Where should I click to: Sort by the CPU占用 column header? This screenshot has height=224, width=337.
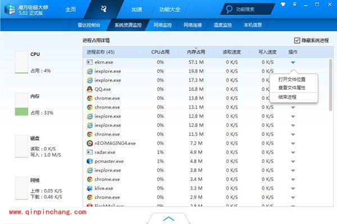pyautogui.click(x=160, y=52)
